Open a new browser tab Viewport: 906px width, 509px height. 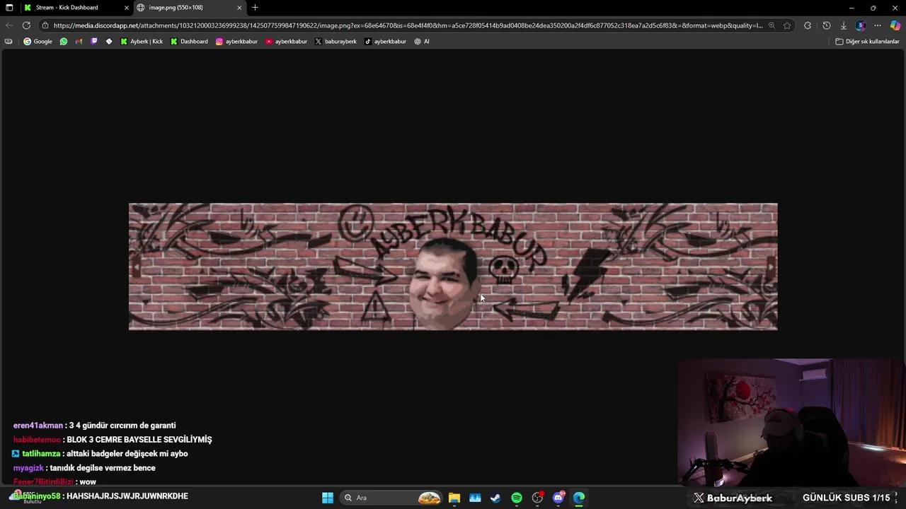pyautogui.click(x=255, y=8)
